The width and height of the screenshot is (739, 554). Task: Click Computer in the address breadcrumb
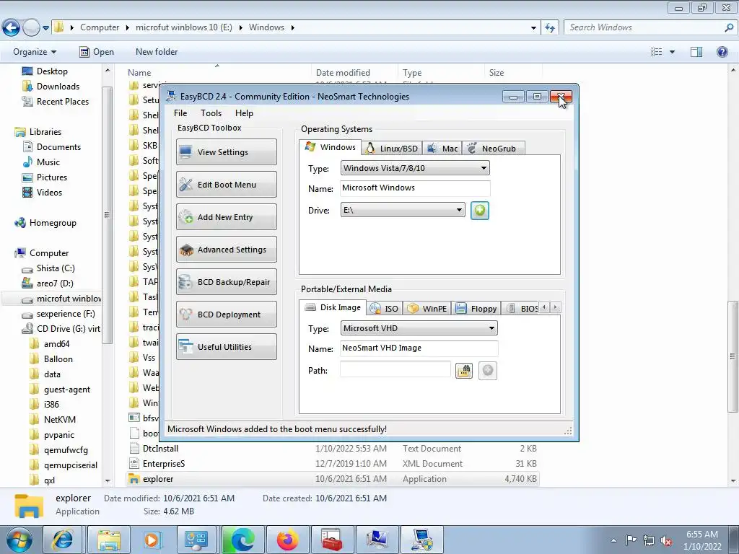tap(100, 27)
